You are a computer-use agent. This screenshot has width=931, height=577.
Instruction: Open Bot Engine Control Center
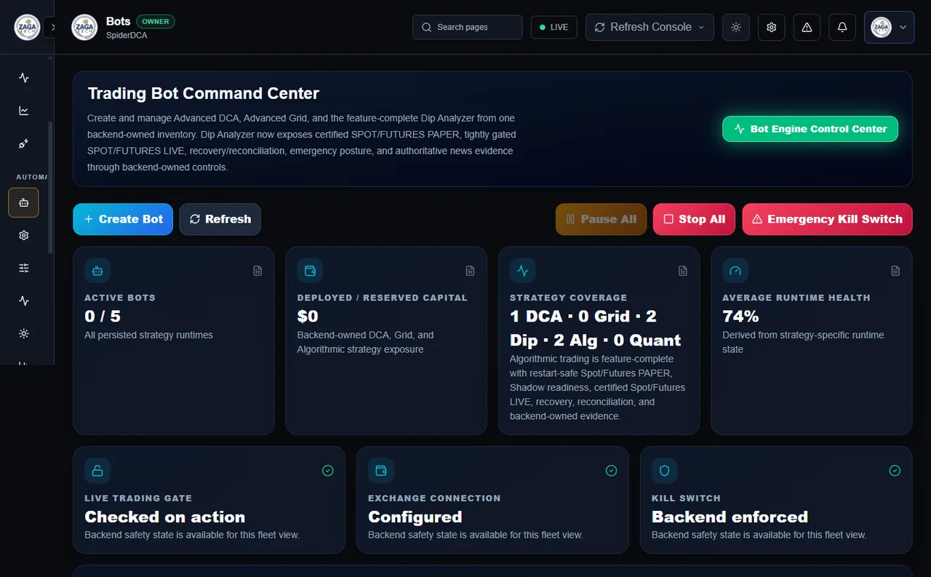(x=810, y=129)
